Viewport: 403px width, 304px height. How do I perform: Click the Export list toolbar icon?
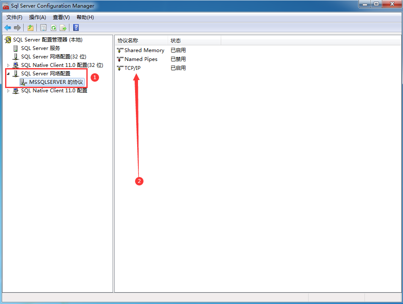pos(63,28)
